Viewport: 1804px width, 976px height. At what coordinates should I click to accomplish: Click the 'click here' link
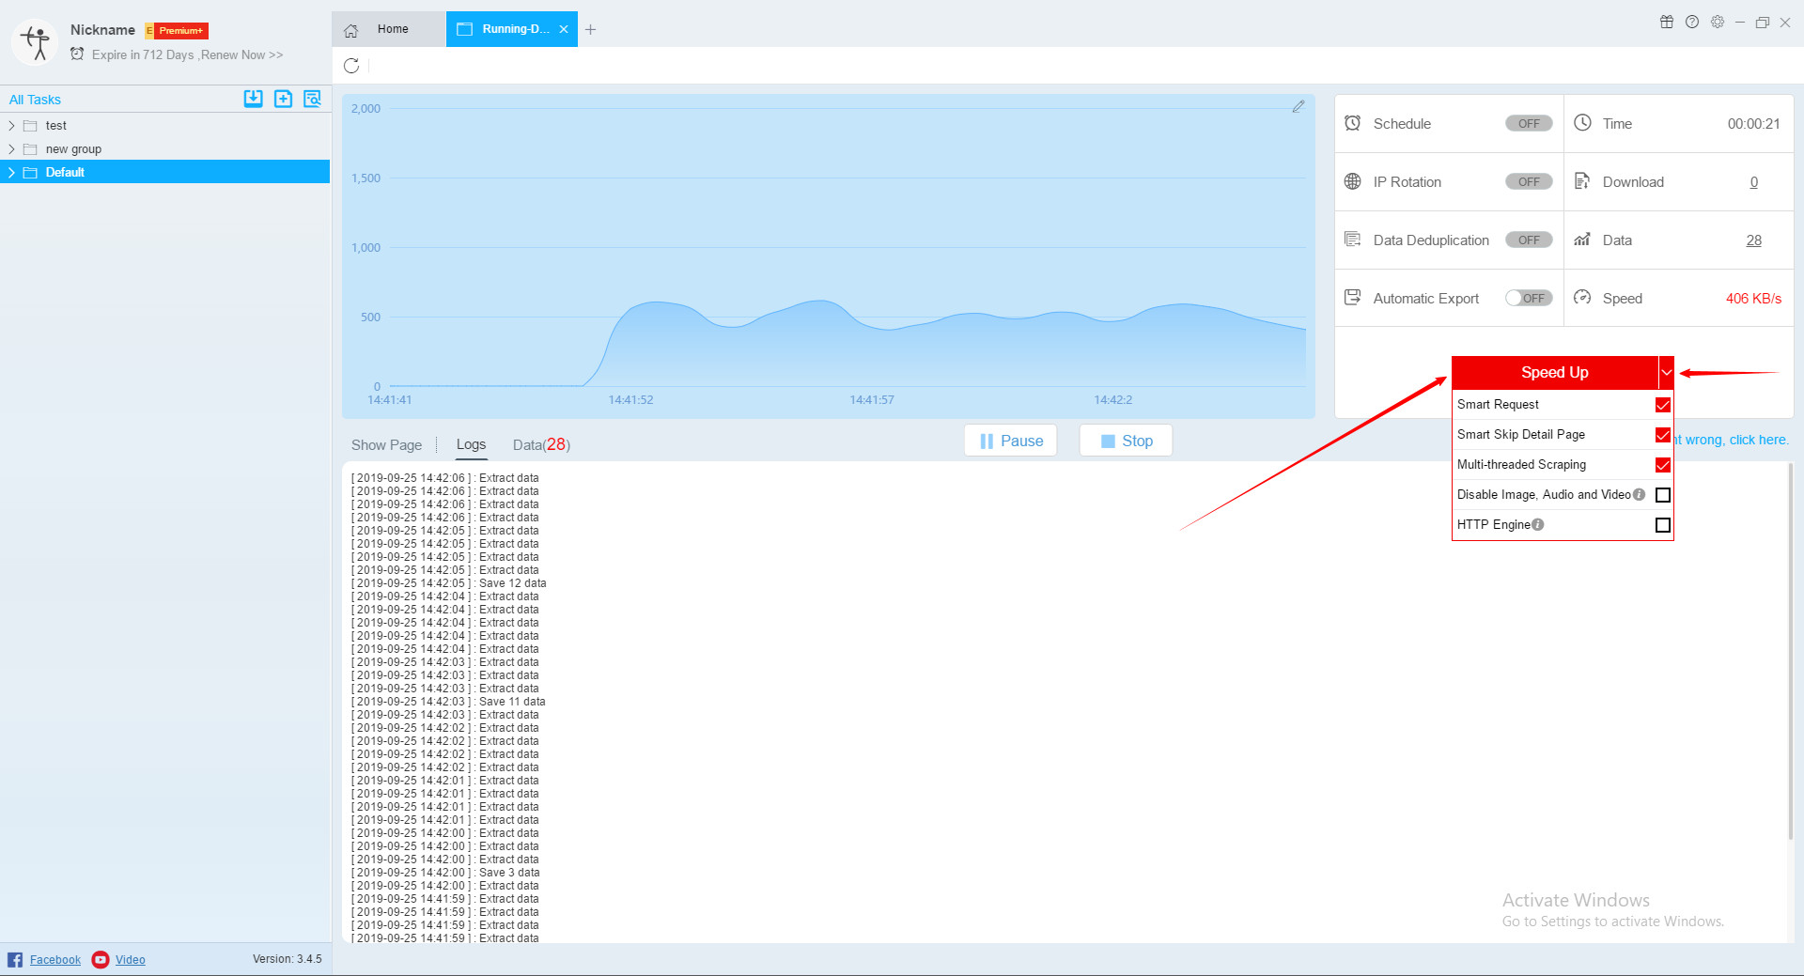click(x=1759, y=440)
